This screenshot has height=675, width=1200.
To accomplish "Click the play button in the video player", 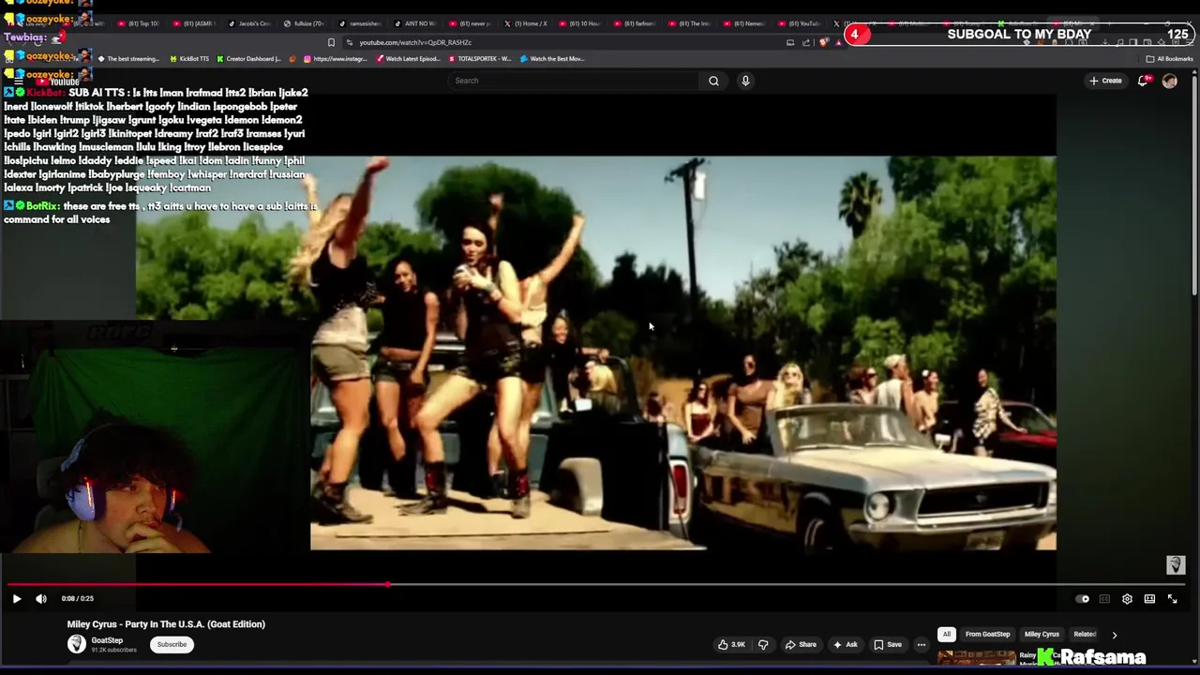I will [x=16, y=598].
